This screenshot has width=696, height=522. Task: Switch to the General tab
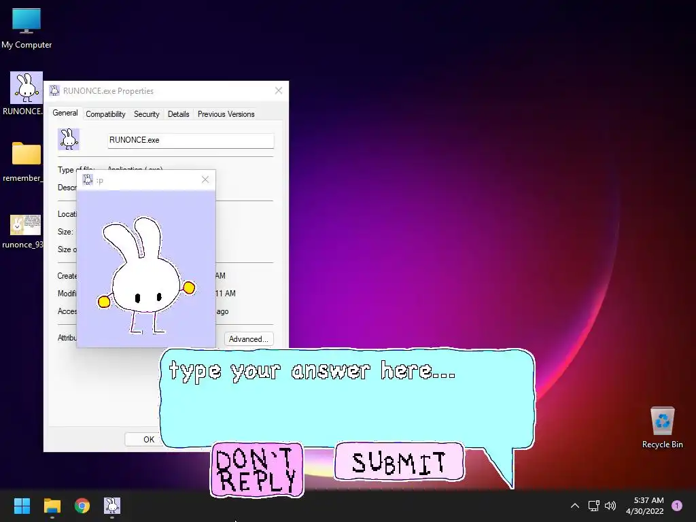pos(65,114)
